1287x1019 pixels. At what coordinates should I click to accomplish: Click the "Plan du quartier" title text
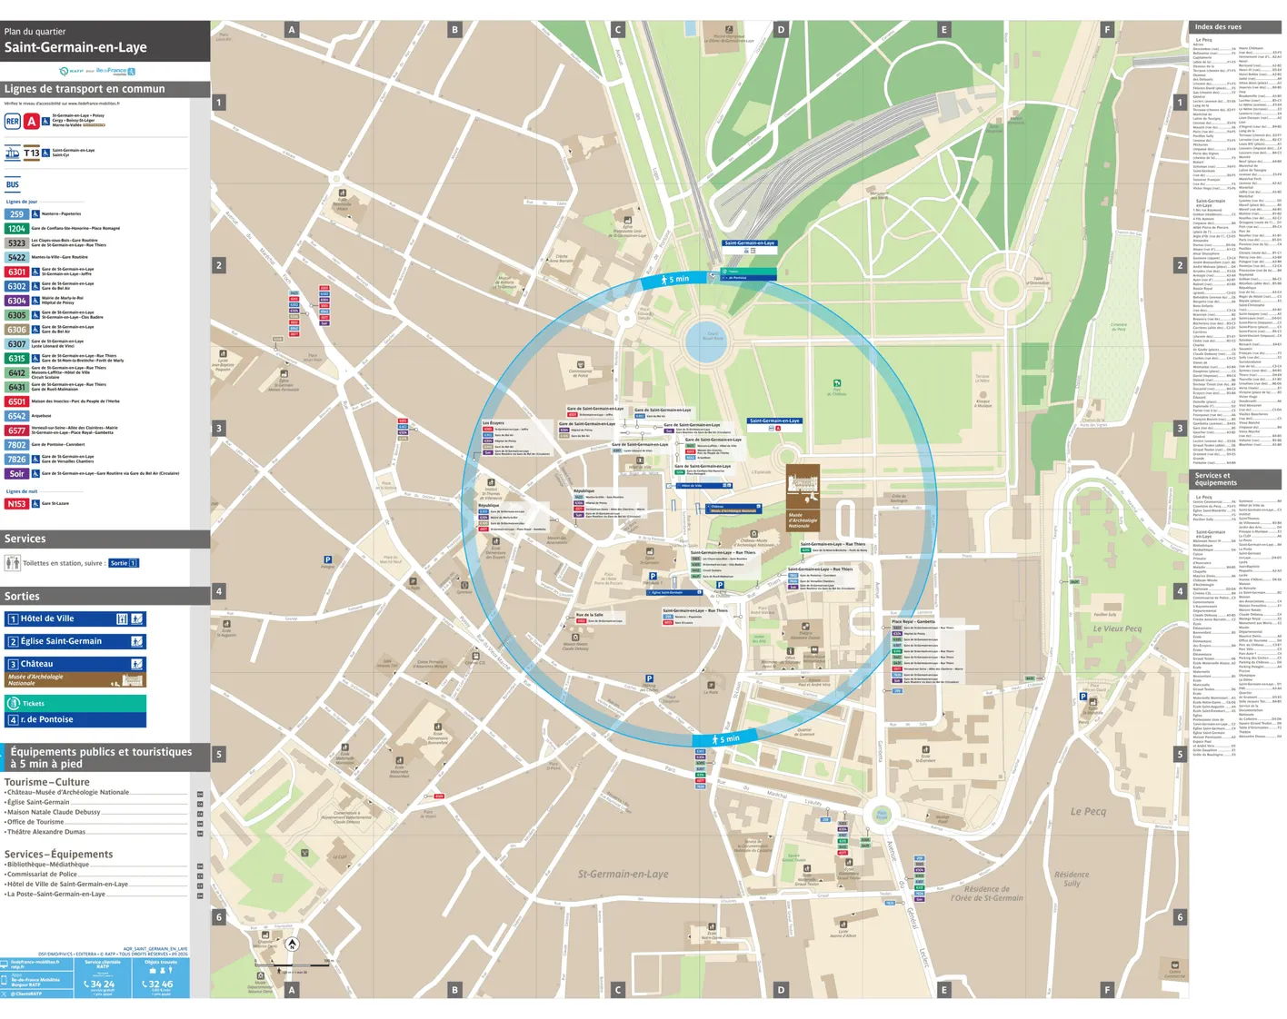pyautogui.click(x=35, y=32)
